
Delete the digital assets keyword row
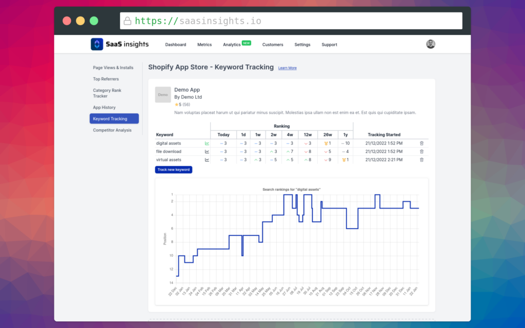click(x=421, y=143)
